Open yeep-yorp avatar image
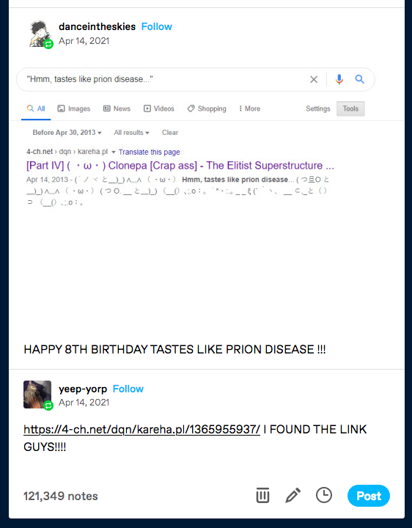Screen dimensions: 412x528 [37, 395]
